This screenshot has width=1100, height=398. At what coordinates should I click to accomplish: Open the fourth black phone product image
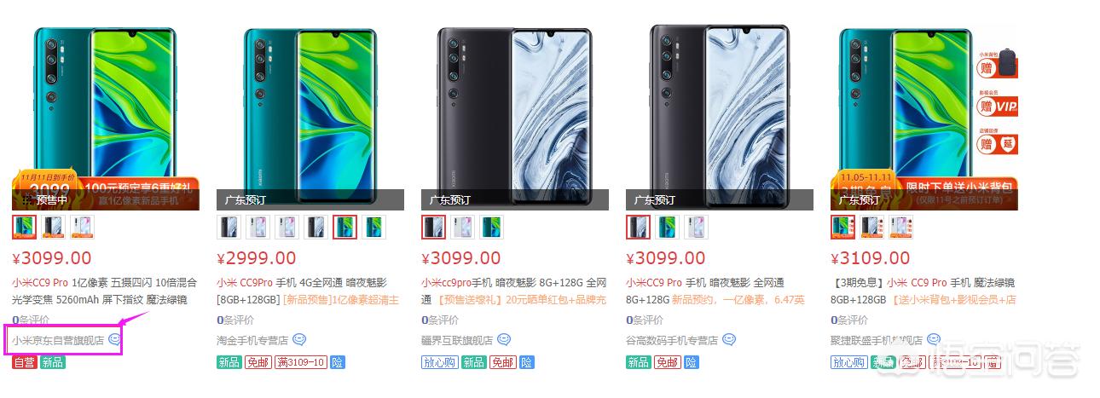720,115
